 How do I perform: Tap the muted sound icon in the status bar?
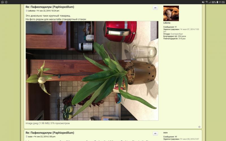[x=203, y=2]
